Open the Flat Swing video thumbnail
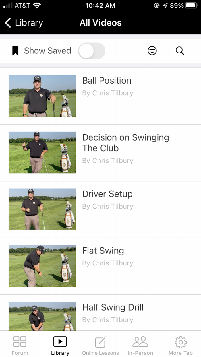201x357 pixels. pyautogui.click(x=42, y=266)
